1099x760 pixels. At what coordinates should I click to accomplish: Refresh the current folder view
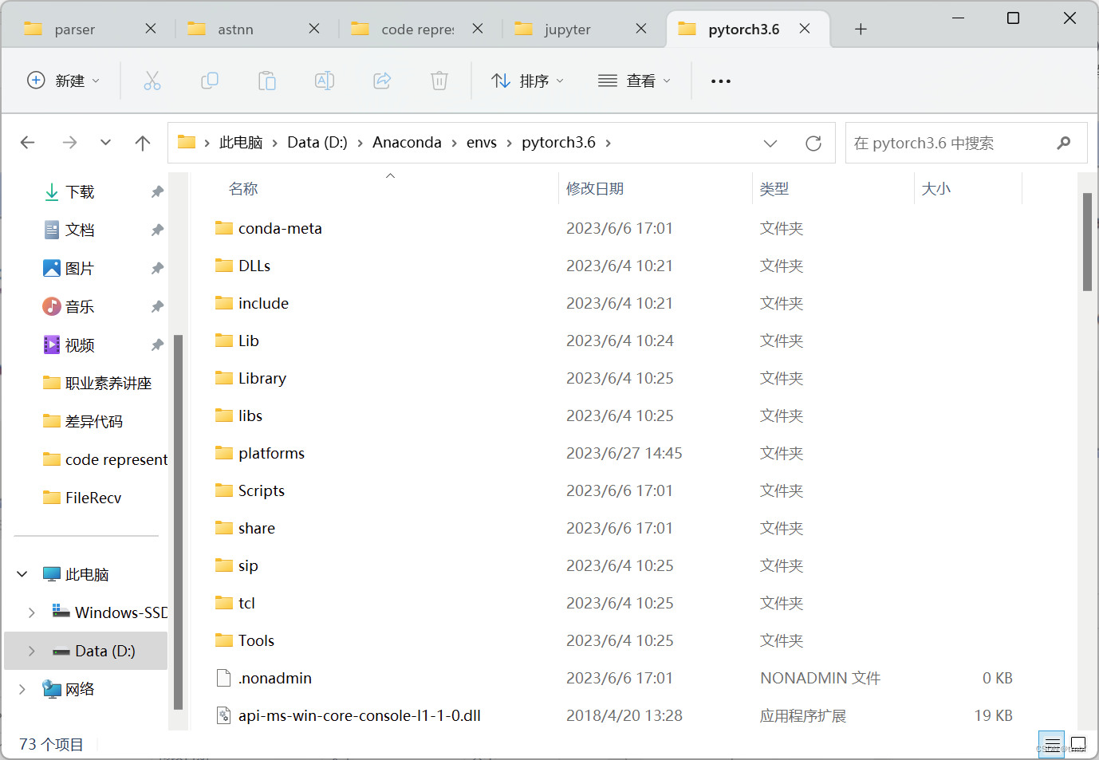point(813,143)
